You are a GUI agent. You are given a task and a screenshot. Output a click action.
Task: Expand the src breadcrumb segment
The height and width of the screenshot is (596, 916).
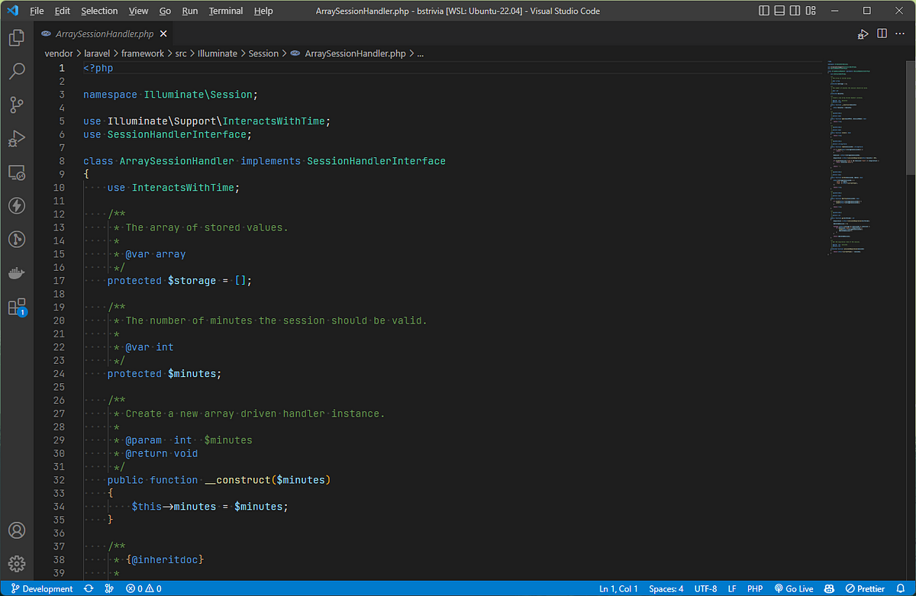pos(181,53)
